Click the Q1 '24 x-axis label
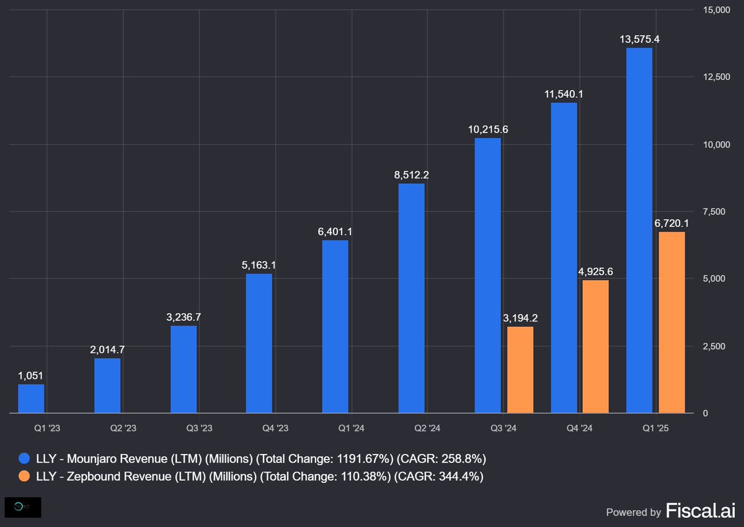This screenshot has width=744, height=527. (352, 429)
